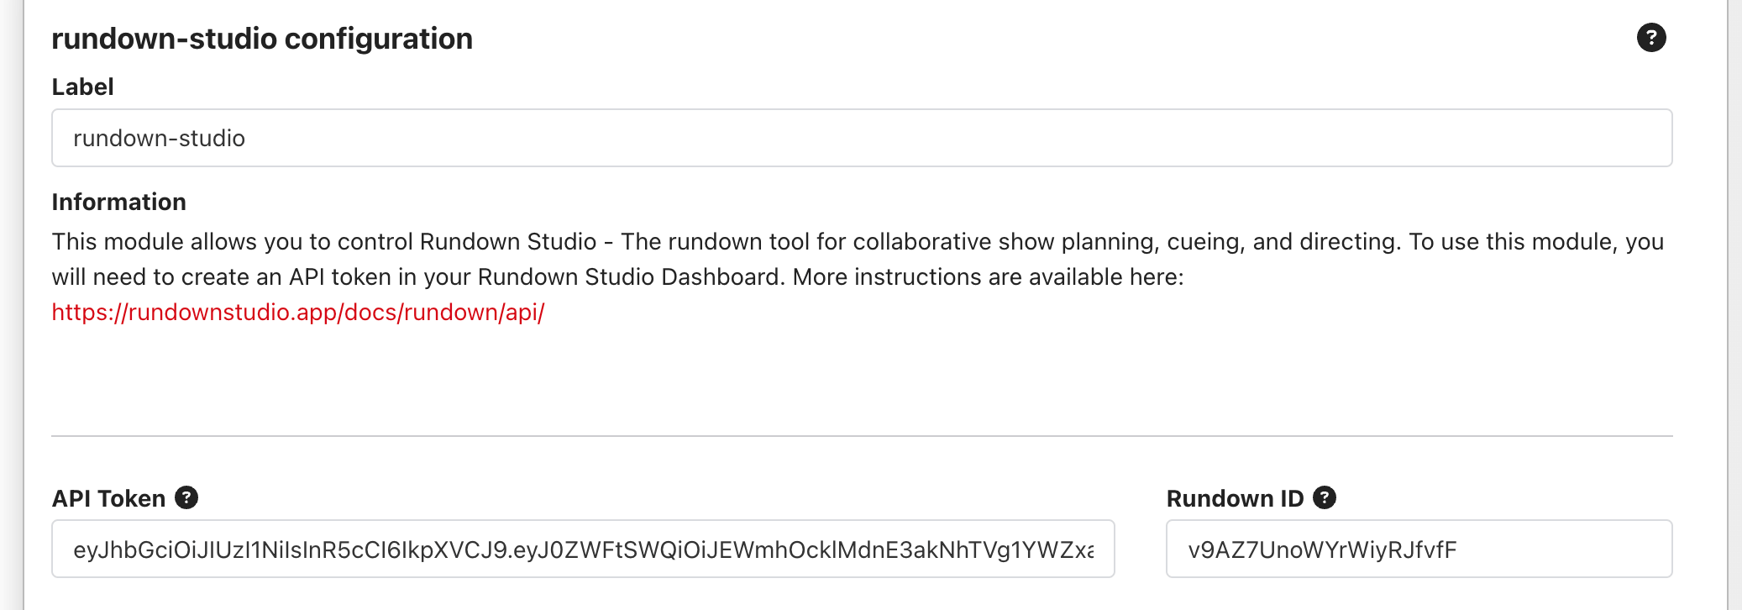Click the Rundown ID help icon

coord(1325,497)
